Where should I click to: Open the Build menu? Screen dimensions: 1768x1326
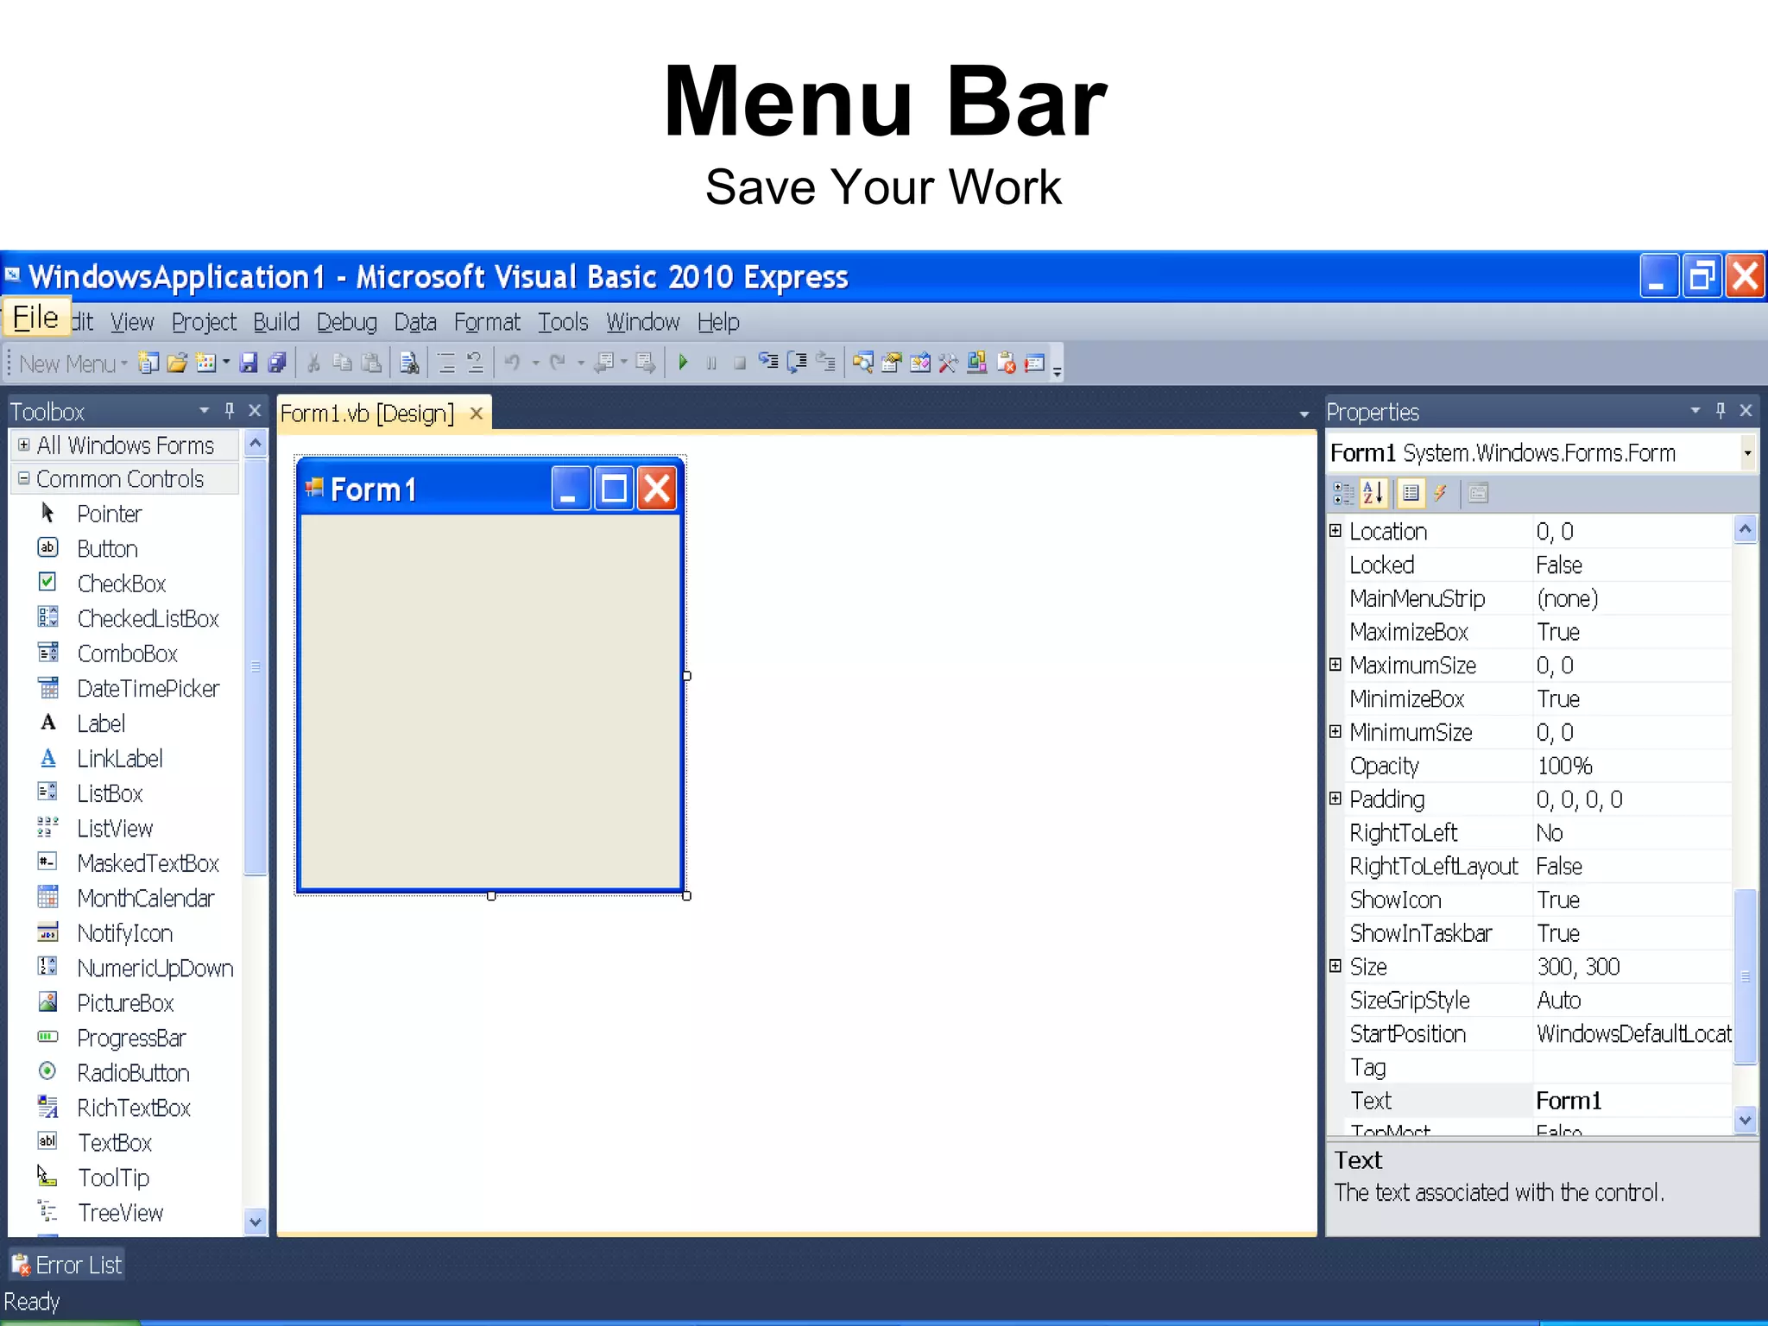276,322
